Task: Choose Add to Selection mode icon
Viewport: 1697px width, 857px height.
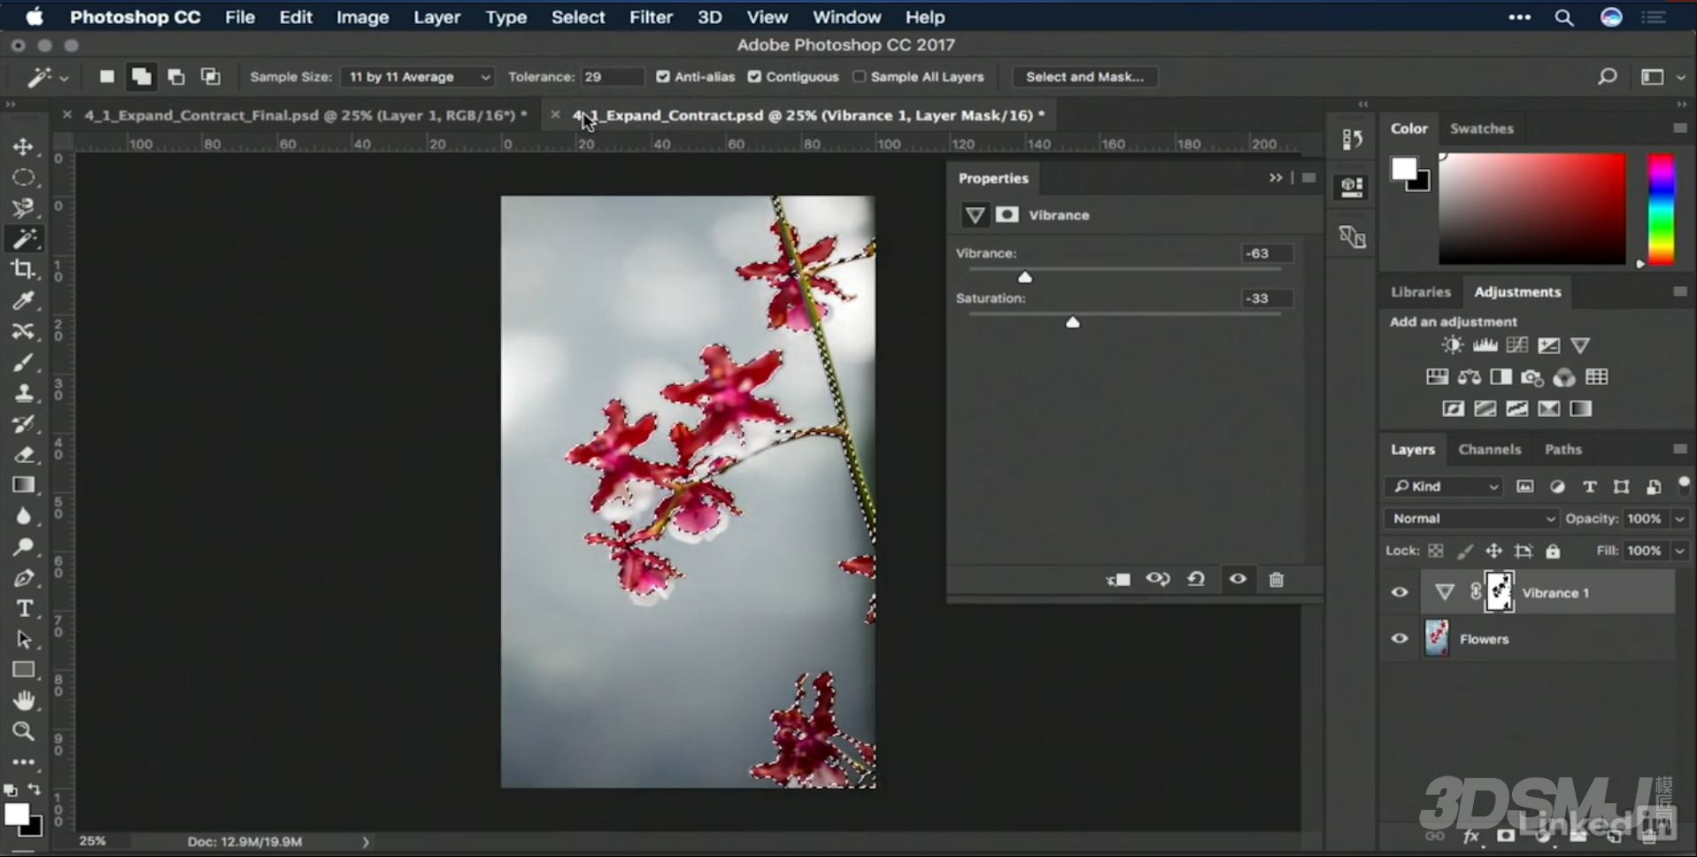Action: coord(141,77)
